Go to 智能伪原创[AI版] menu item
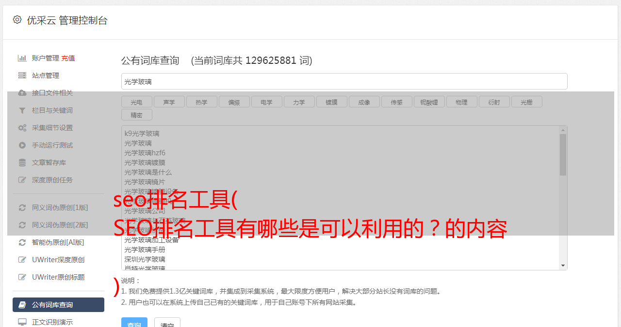The width and height of the screenshot is (621, 327). tap(58, 242)
